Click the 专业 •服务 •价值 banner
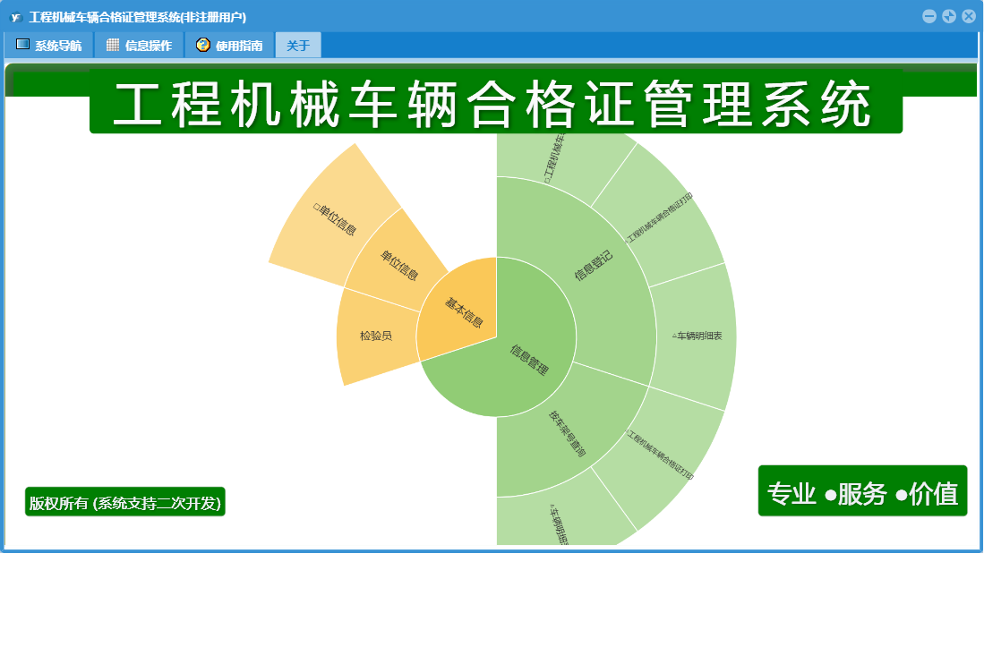This screenshot has width=984, height=647. coord(863,491)
